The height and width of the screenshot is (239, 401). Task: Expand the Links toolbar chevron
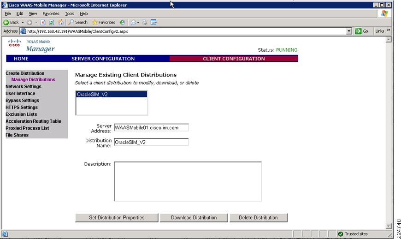pos(389,30)
